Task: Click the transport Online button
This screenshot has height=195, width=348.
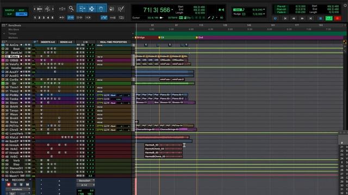Action: point(276,18)
